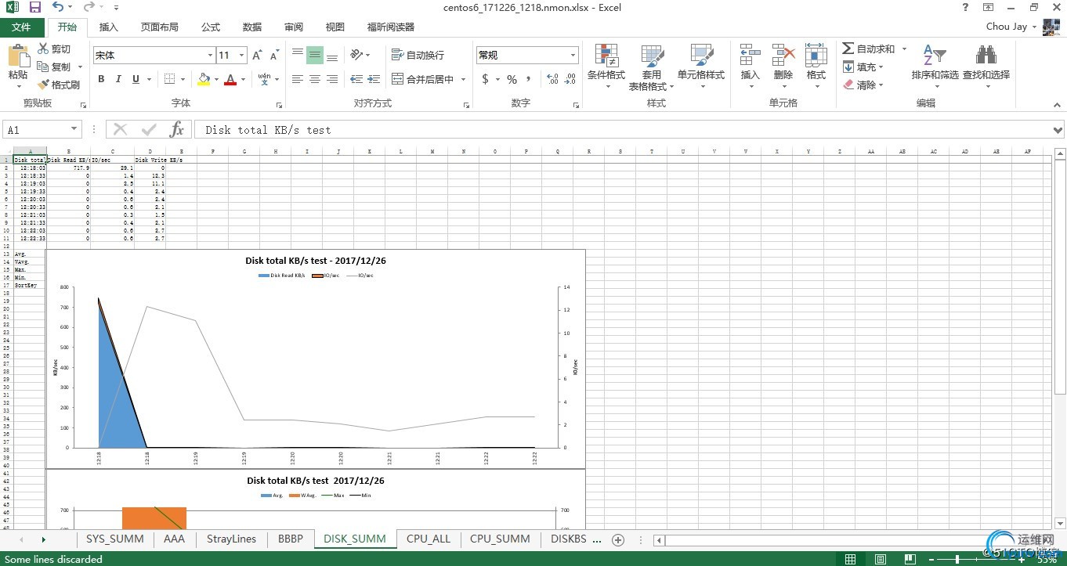The image size is (1067, 566).
Task: Increase indent
Action: coord(374,79)
